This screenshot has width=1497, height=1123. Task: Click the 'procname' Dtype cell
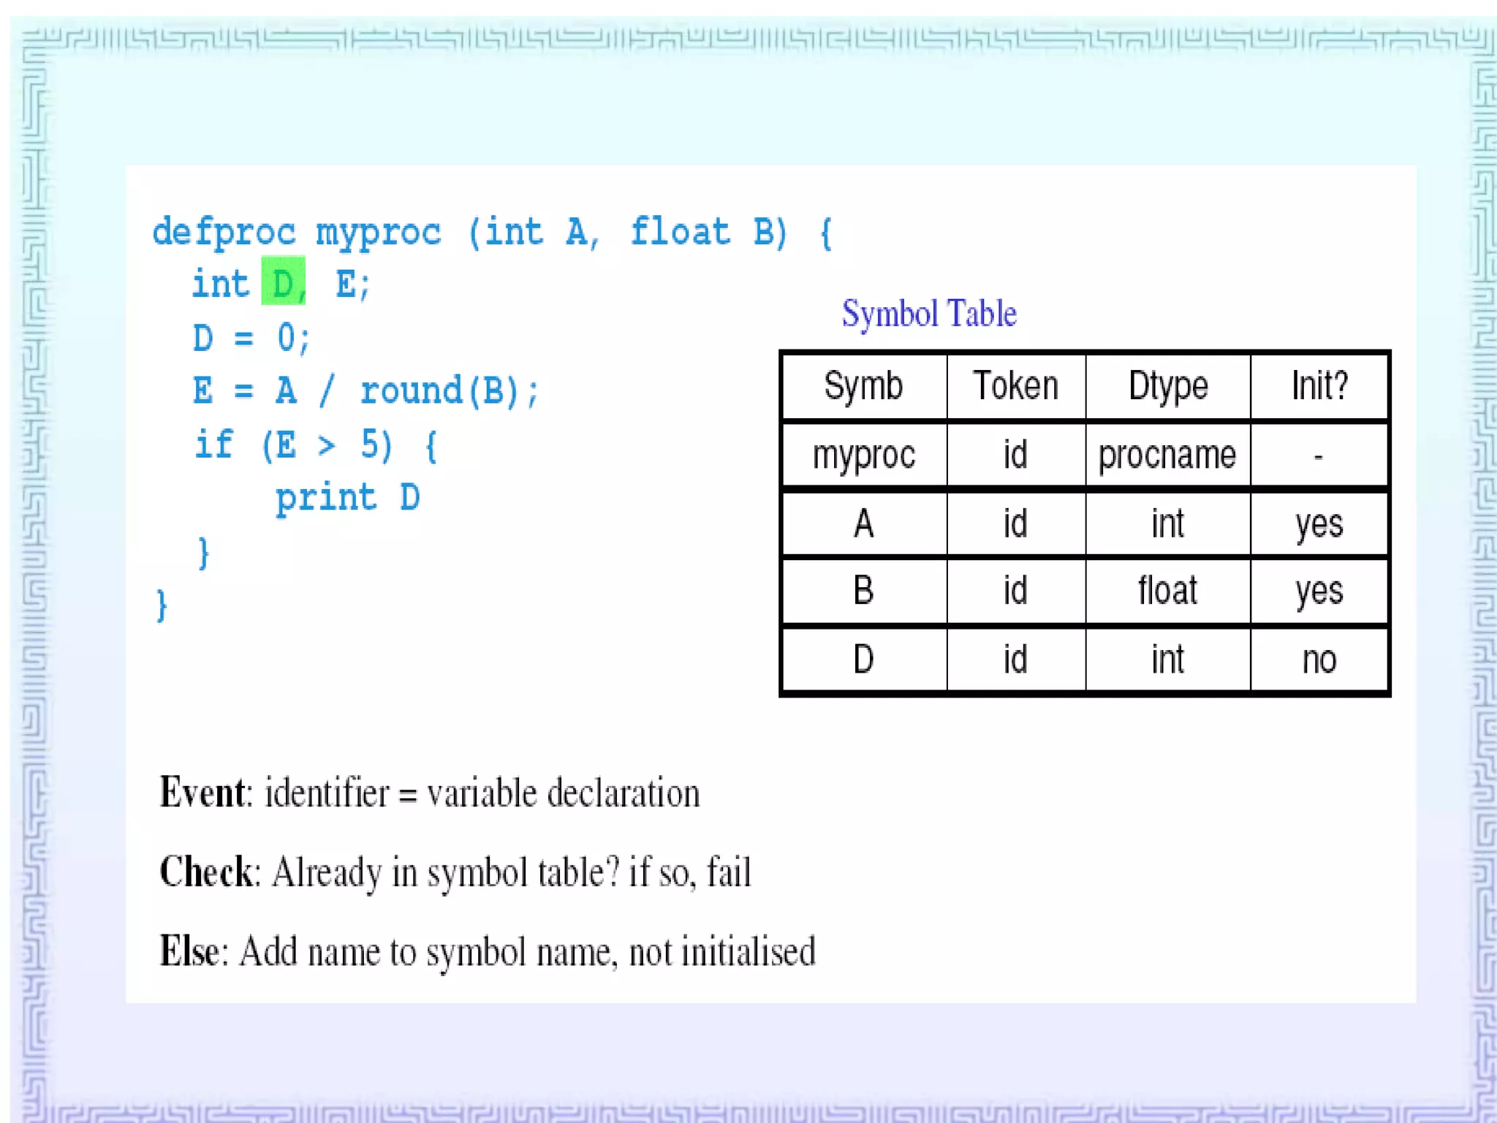[1168, 455]
